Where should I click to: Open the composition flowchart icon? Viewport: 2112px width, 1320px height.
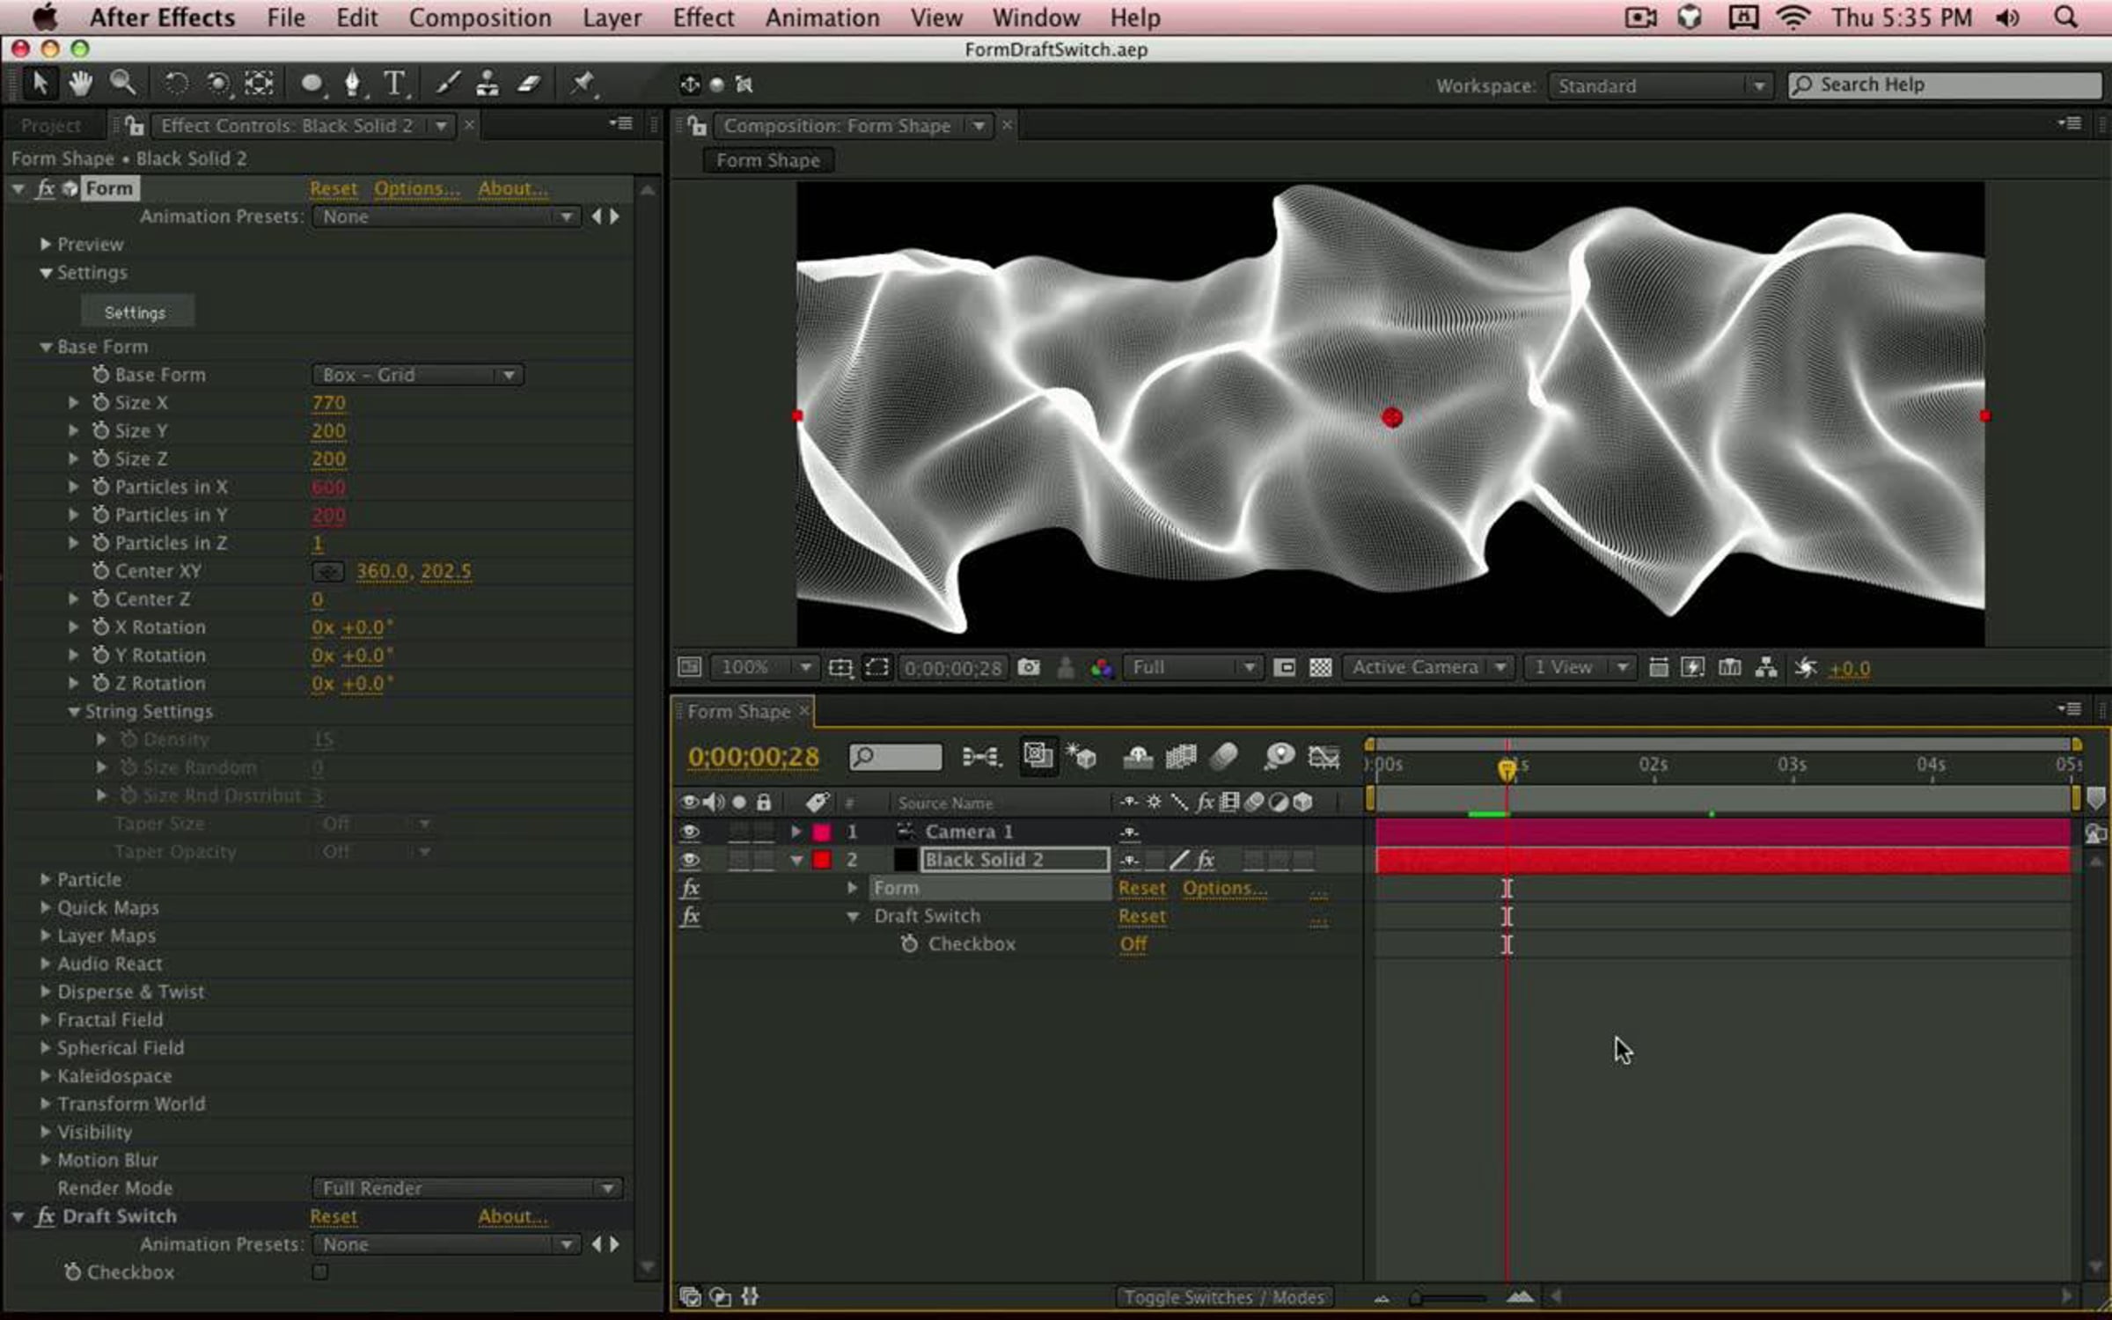pos(1766,667)
